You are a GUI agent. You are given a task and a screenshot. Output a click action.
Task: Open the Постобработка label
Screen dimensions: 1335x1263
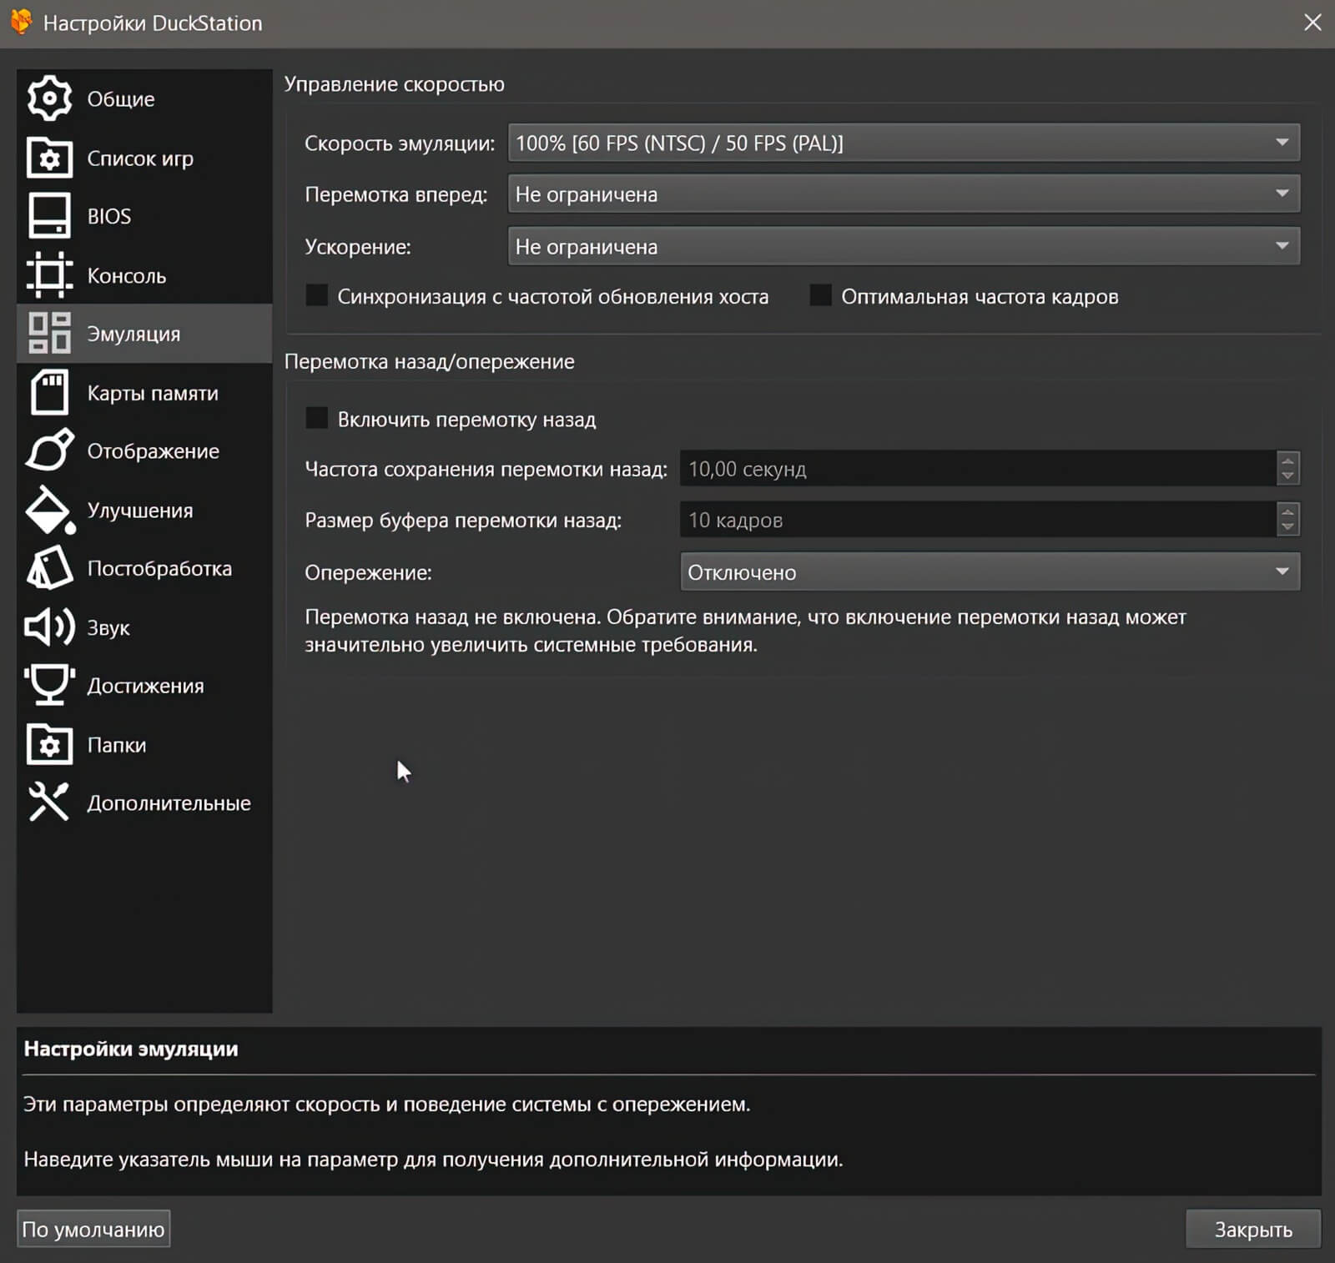[x=159, y=569]
